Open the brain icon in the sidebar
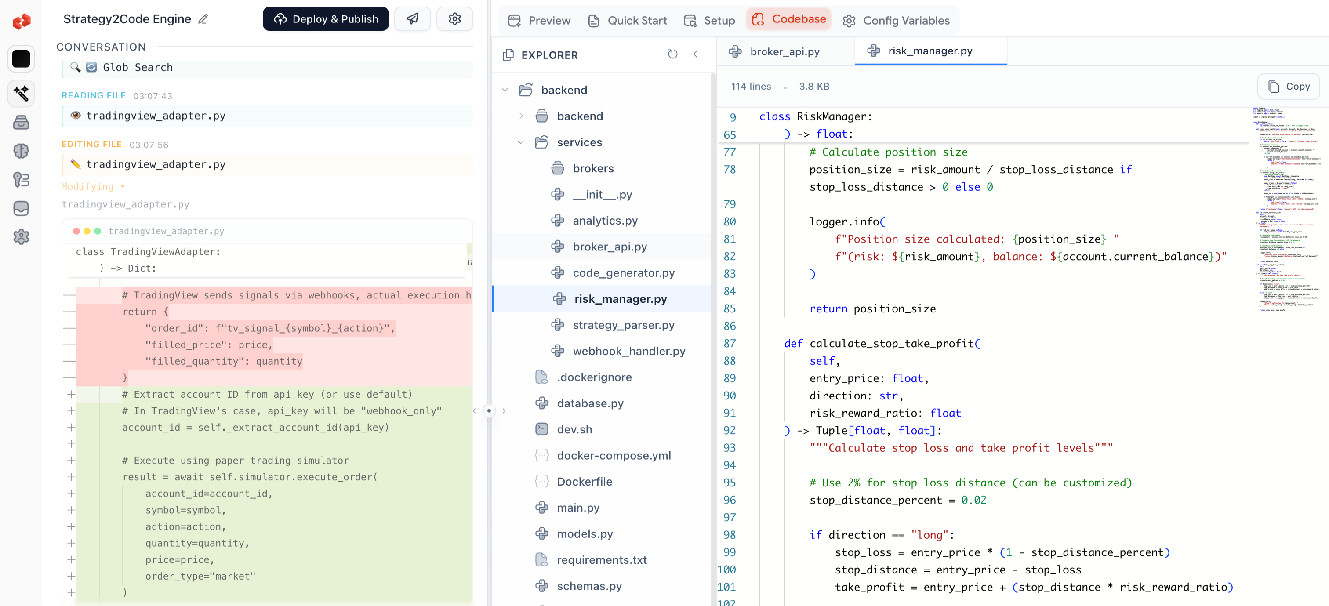Viewport: 1329px width, 606px height. [x=21, y=151]
